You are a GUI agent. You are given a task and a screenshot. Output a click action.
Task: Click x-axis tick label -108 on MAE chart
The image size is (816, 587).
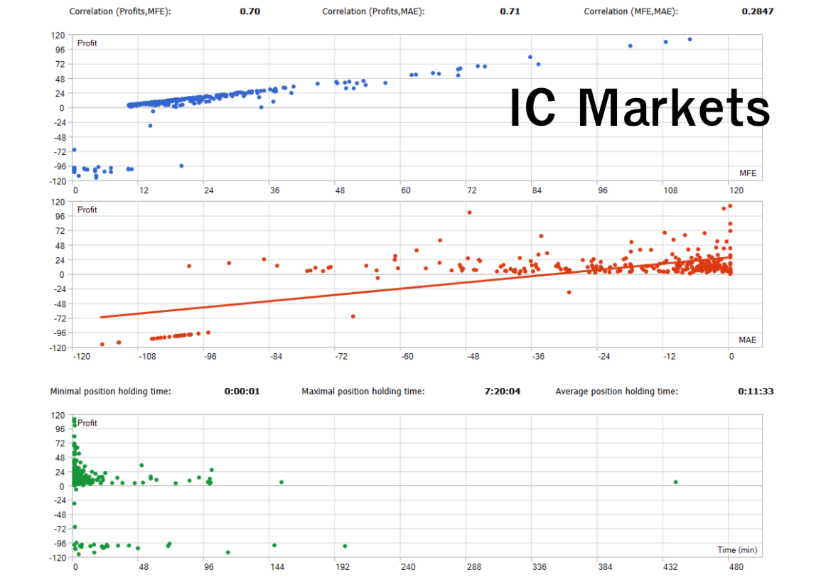pos(147,357)
